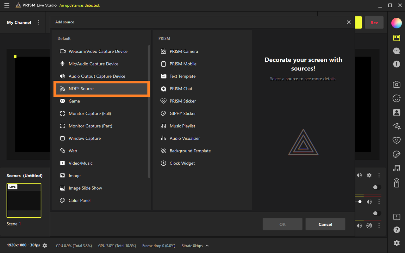The width and height of the screenshot is (405, 253).
Task: Mute the speaker left of the crossed waveform icon
Action: click(359, 225)
